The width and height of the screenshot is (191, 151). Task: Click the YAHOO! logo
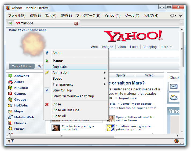(133, 36)
